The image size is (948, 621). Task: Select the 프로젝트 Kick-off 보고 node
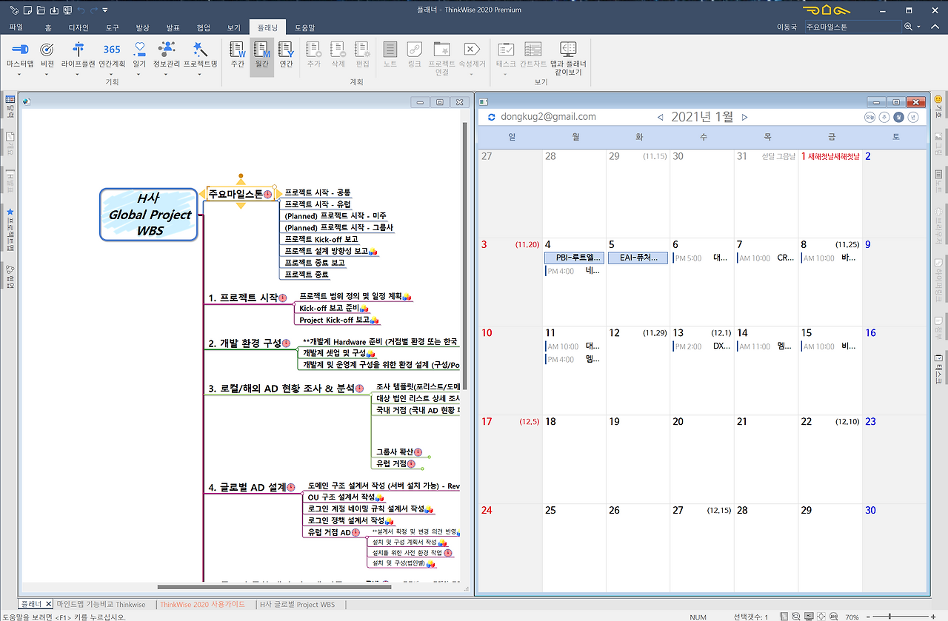pos(321,239)
